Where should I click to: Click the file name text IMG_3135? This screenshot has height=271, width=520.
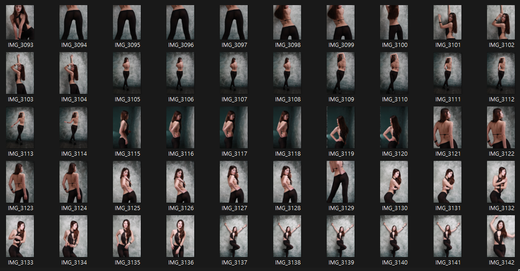[x=127, y=263]
